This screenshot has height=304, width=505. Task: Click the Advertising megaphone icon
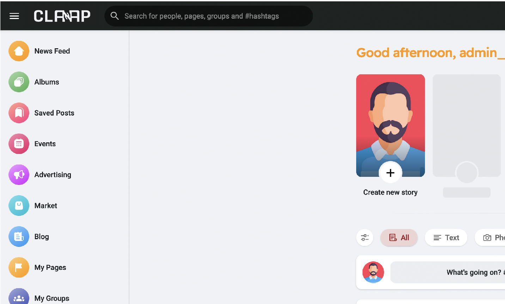[19, 175]
